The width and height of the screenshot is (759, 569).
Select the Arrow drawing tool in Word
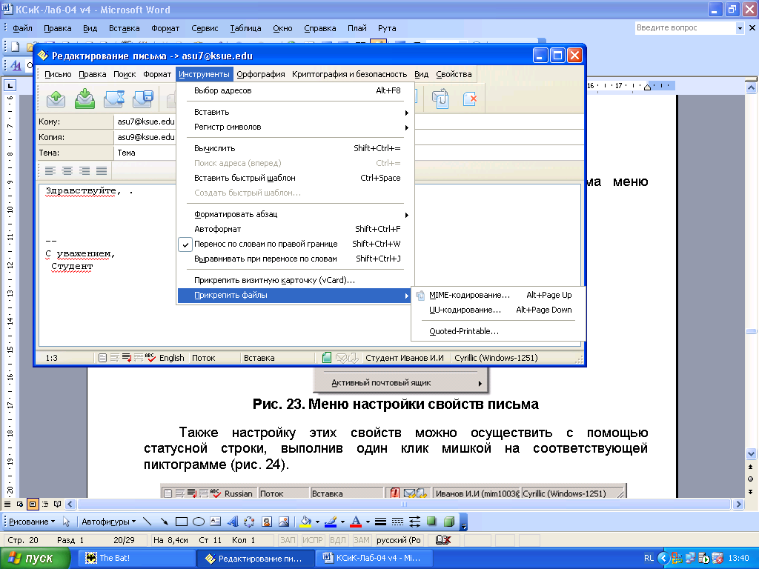tap(164, 522)
